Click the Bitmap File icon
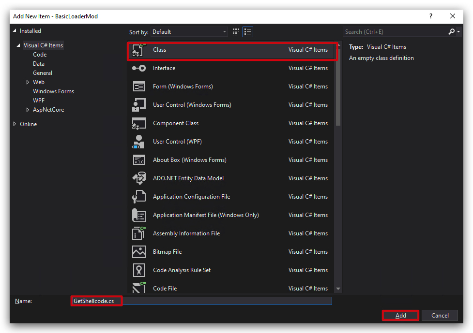Viewport: 473px width, 333px height. click(139, 252)
